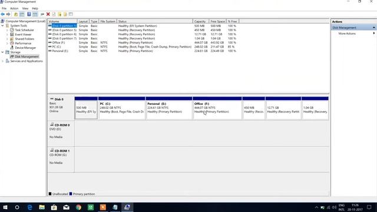Click the last window-shaped toolbar icon
377x212 pixels.
[71, 14]
